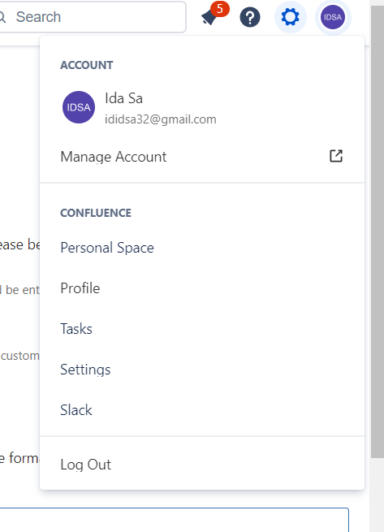This screenshot has height=532, width=384.
Task: Click the external link icon beside Manage Account
Action: tap(336, 156)
